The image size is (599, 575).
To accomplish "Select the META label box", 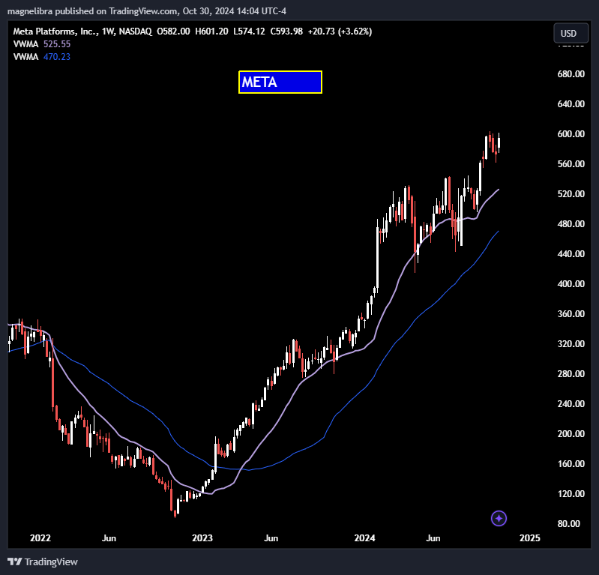I will click(280, 82).
